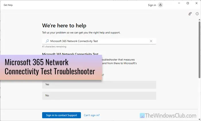
Task: Click the scrollbar down arrow
Action: 199,120
